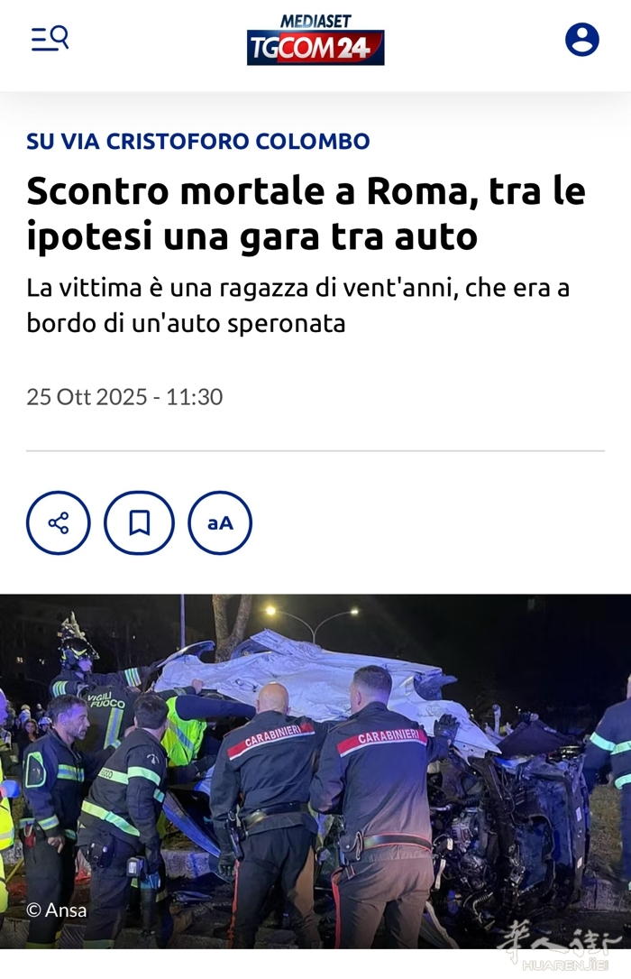This screenshot has width=631, height=979.
Task: Open the user profile account icon
Action: point(581,40)
